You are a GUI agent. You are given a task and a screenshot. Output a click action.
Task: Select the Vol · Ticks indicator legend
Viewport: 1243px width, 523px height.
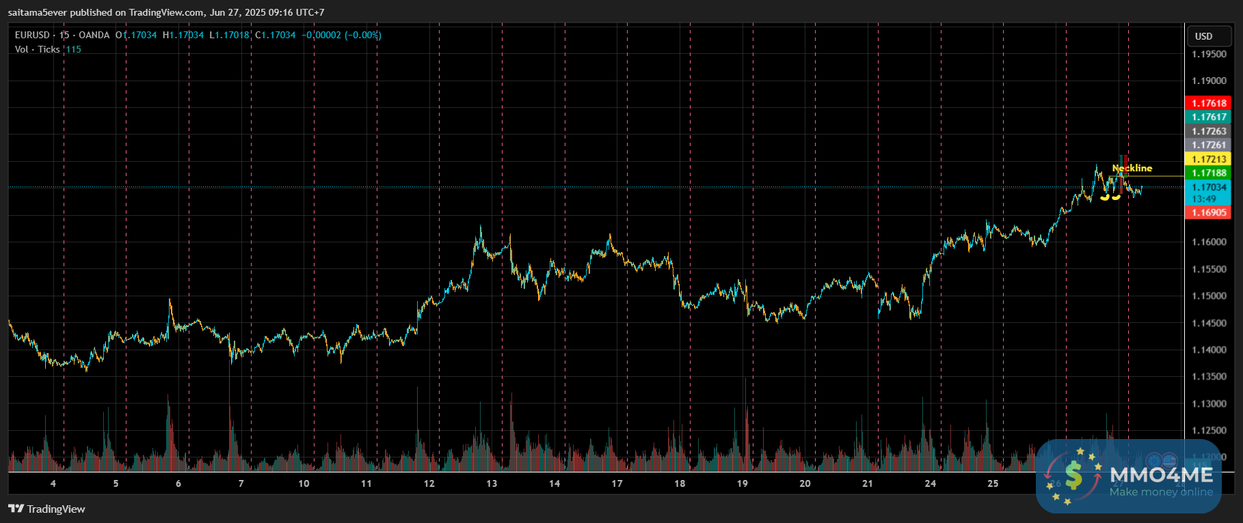click(38, 49)
